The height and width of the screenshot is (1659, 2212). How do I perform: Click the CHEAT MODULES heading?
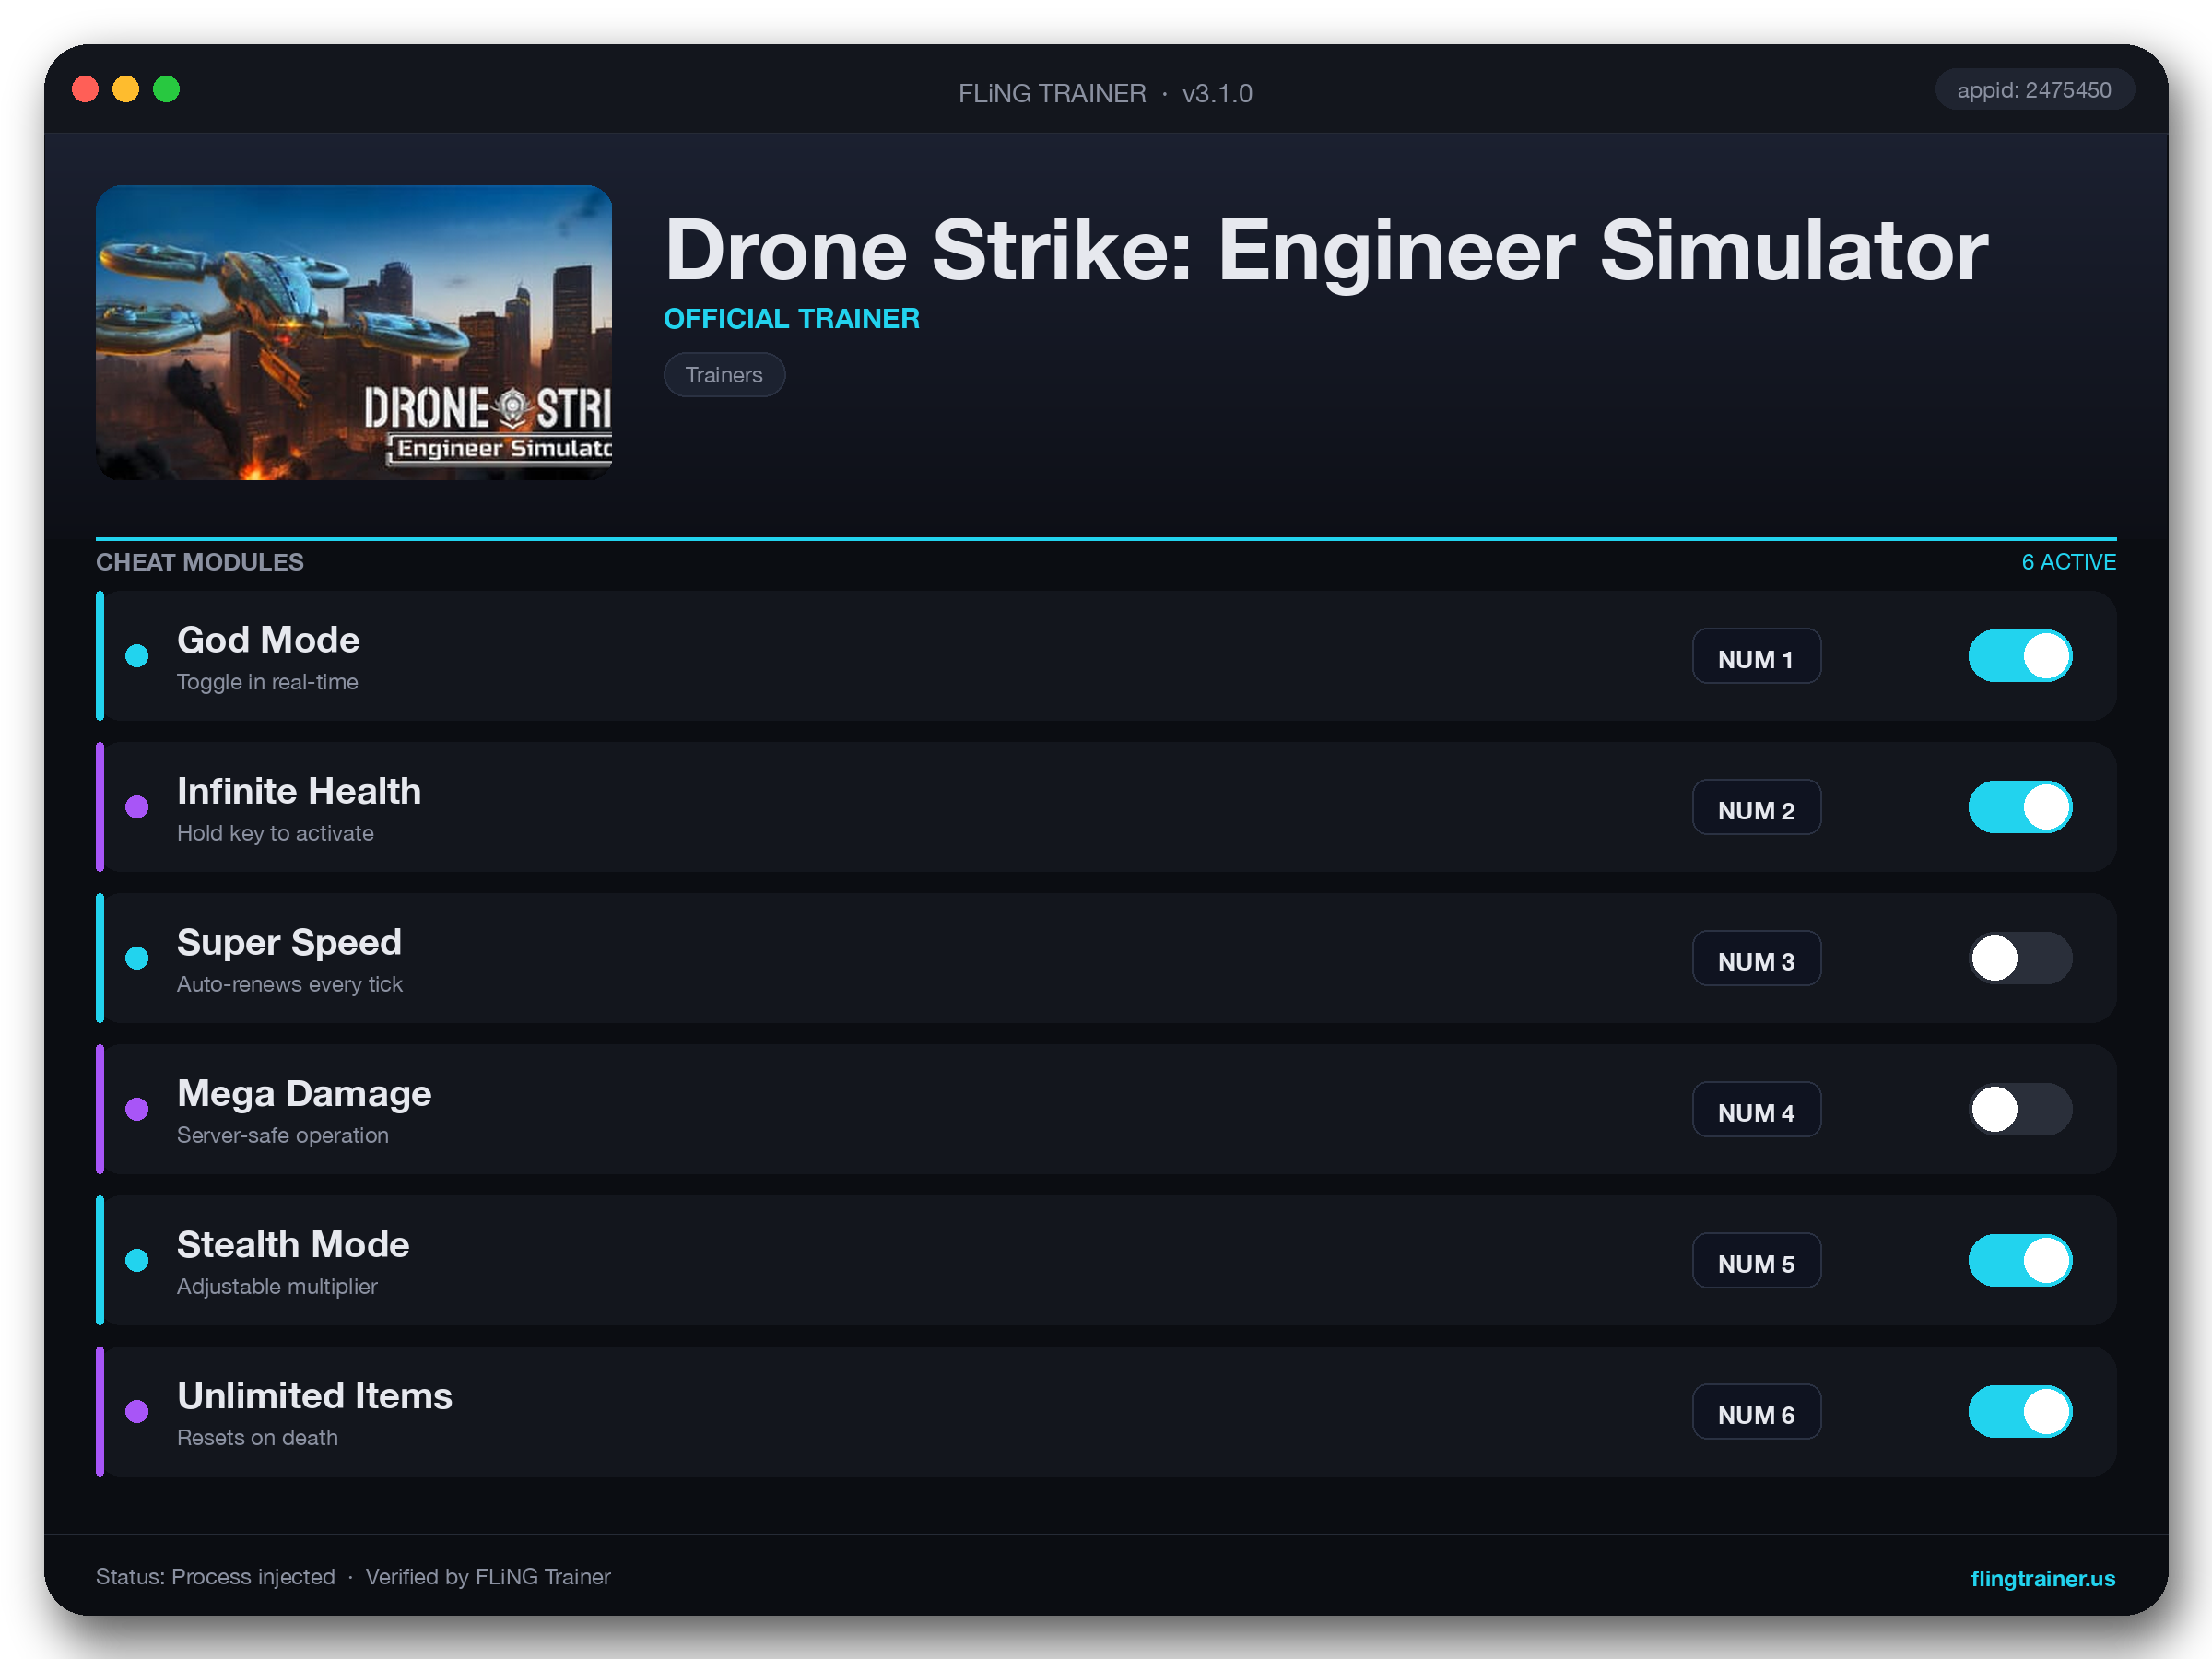pyautogui.click(x=200, y=562)
